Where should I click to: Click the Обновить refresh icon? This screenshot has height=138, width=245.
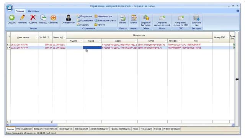53,18
